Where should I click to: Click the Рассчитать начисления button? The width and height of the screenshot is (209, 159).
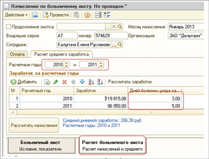[x=34, y=125]
